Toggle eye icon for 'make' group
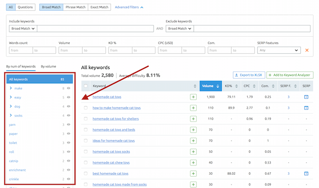 tap(69, 88)
